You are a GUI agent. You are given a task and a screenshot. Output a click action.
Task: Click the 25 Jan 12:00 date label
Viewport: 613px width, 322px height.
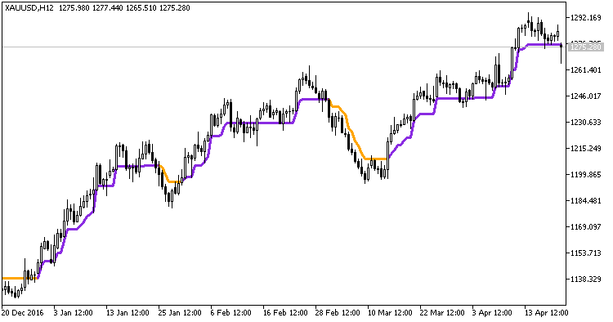(x=180, y=313)
